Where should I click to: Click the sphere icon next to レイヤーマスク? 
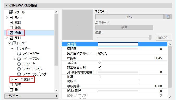[x=19, y=59]
